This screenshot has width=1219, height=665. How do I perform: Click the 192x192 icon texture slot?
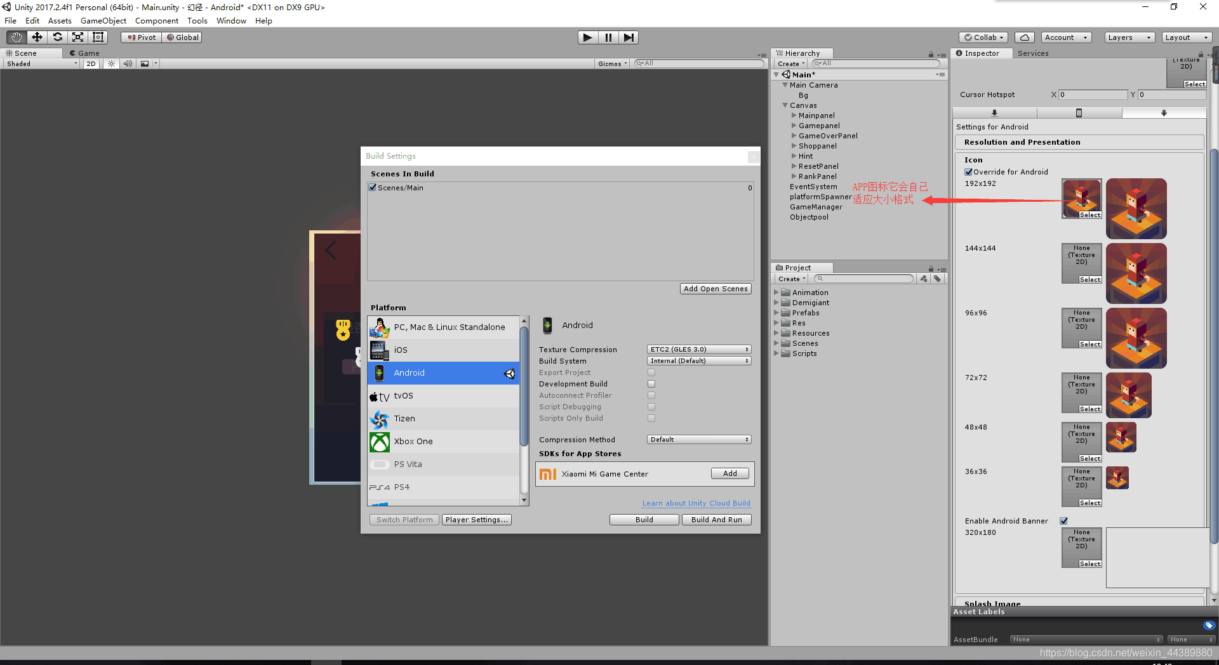[x=1082, y=199]
